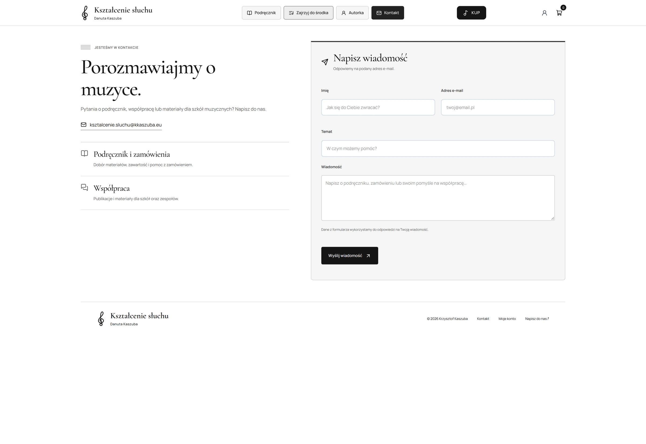Follow the Napisz do nas footer link

[537, 319]
